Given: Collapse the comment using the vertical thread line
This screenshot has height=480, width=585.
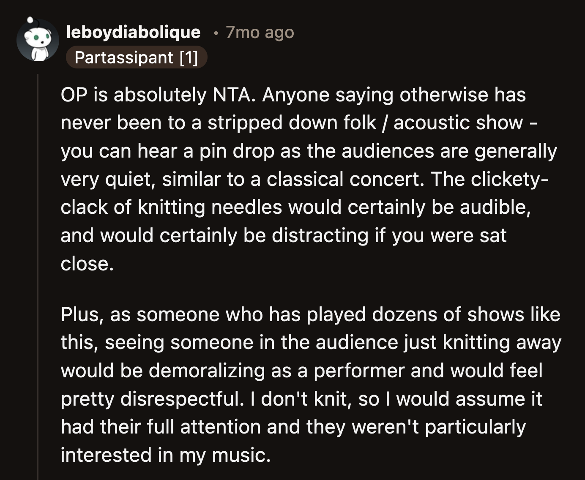Looking at the screenshot, I should pyautogui.click(x=38, y=254).
